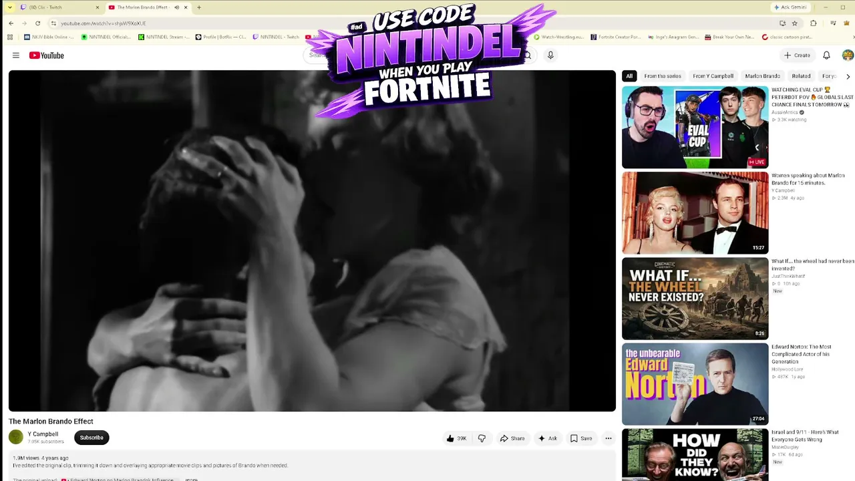Open the Create button

797,55
